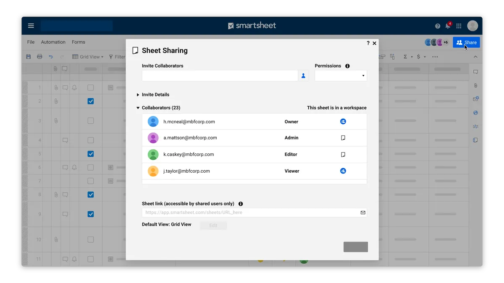Click the Edit button next to Default View
504x283 pixels.
pyautogui.click(x=213, y=226)
